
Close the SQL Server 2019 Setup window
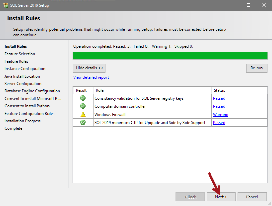point(264,5)
